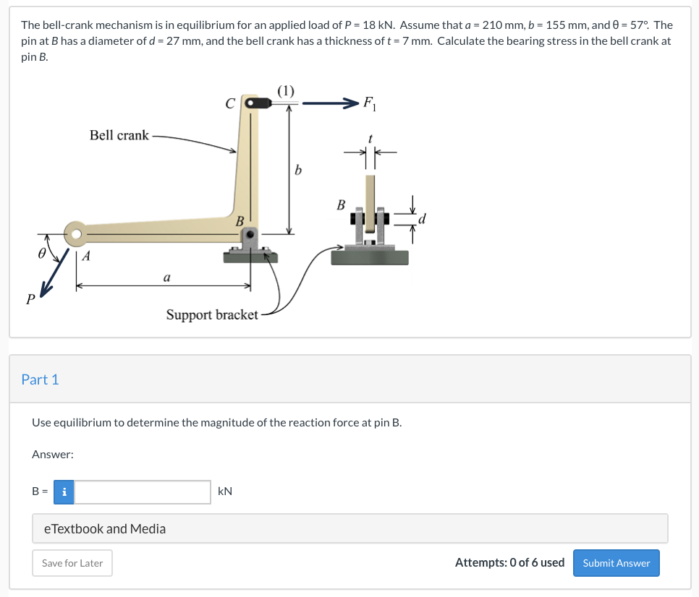Click the blue info icon beside the B input
The image size is (699, 597).
pos(63,492)
